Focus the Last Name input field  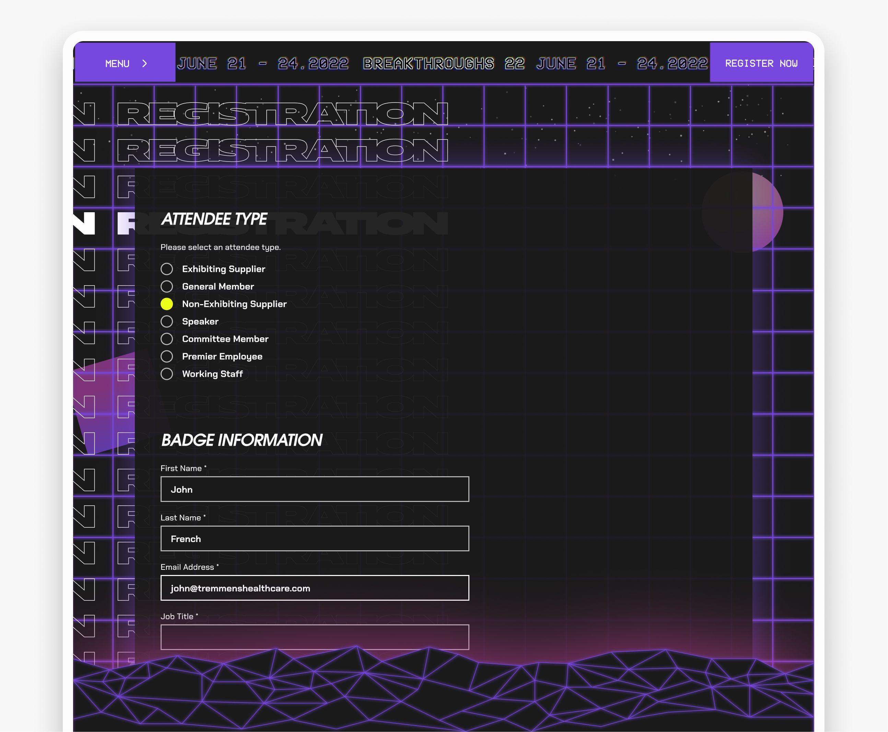(314, 539)
